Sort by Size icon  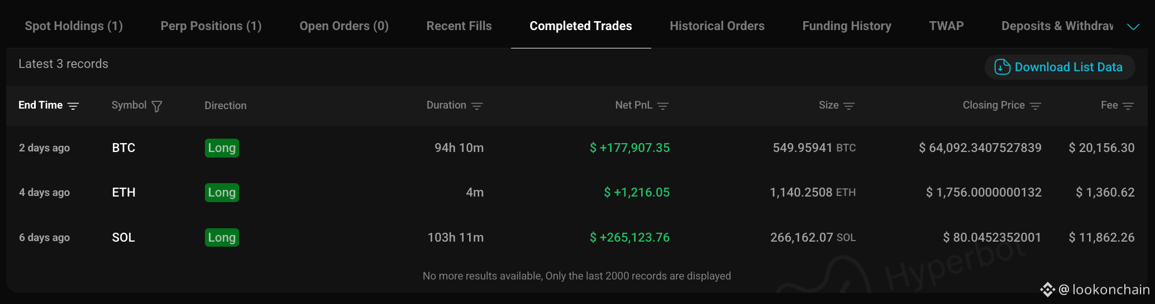click(849, 106)
